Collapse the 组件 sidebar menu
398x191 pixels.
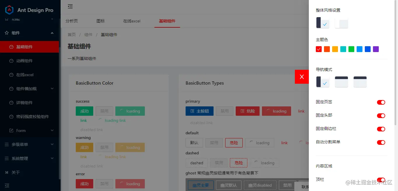click(x=29, y=33)
